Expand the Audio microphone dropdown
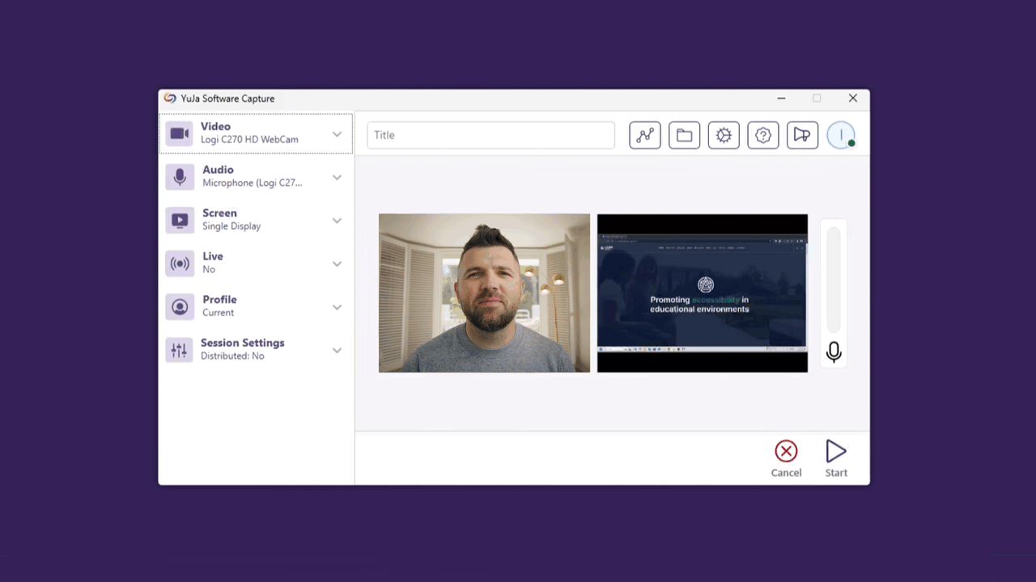Viewport: 1036px width, 582px height. [x=337, y=177]
